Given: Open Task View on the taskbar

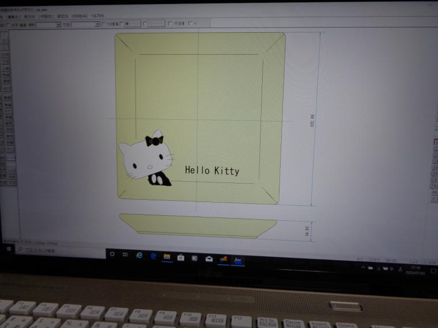Looking at the screenshot, I should coord(126,254).
